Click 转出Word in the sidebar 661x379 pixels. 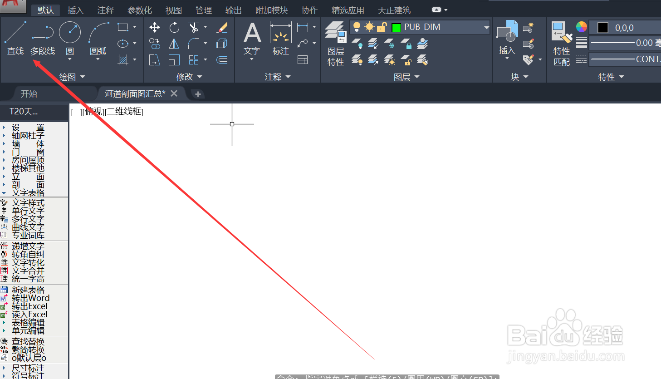coord(30,298)
